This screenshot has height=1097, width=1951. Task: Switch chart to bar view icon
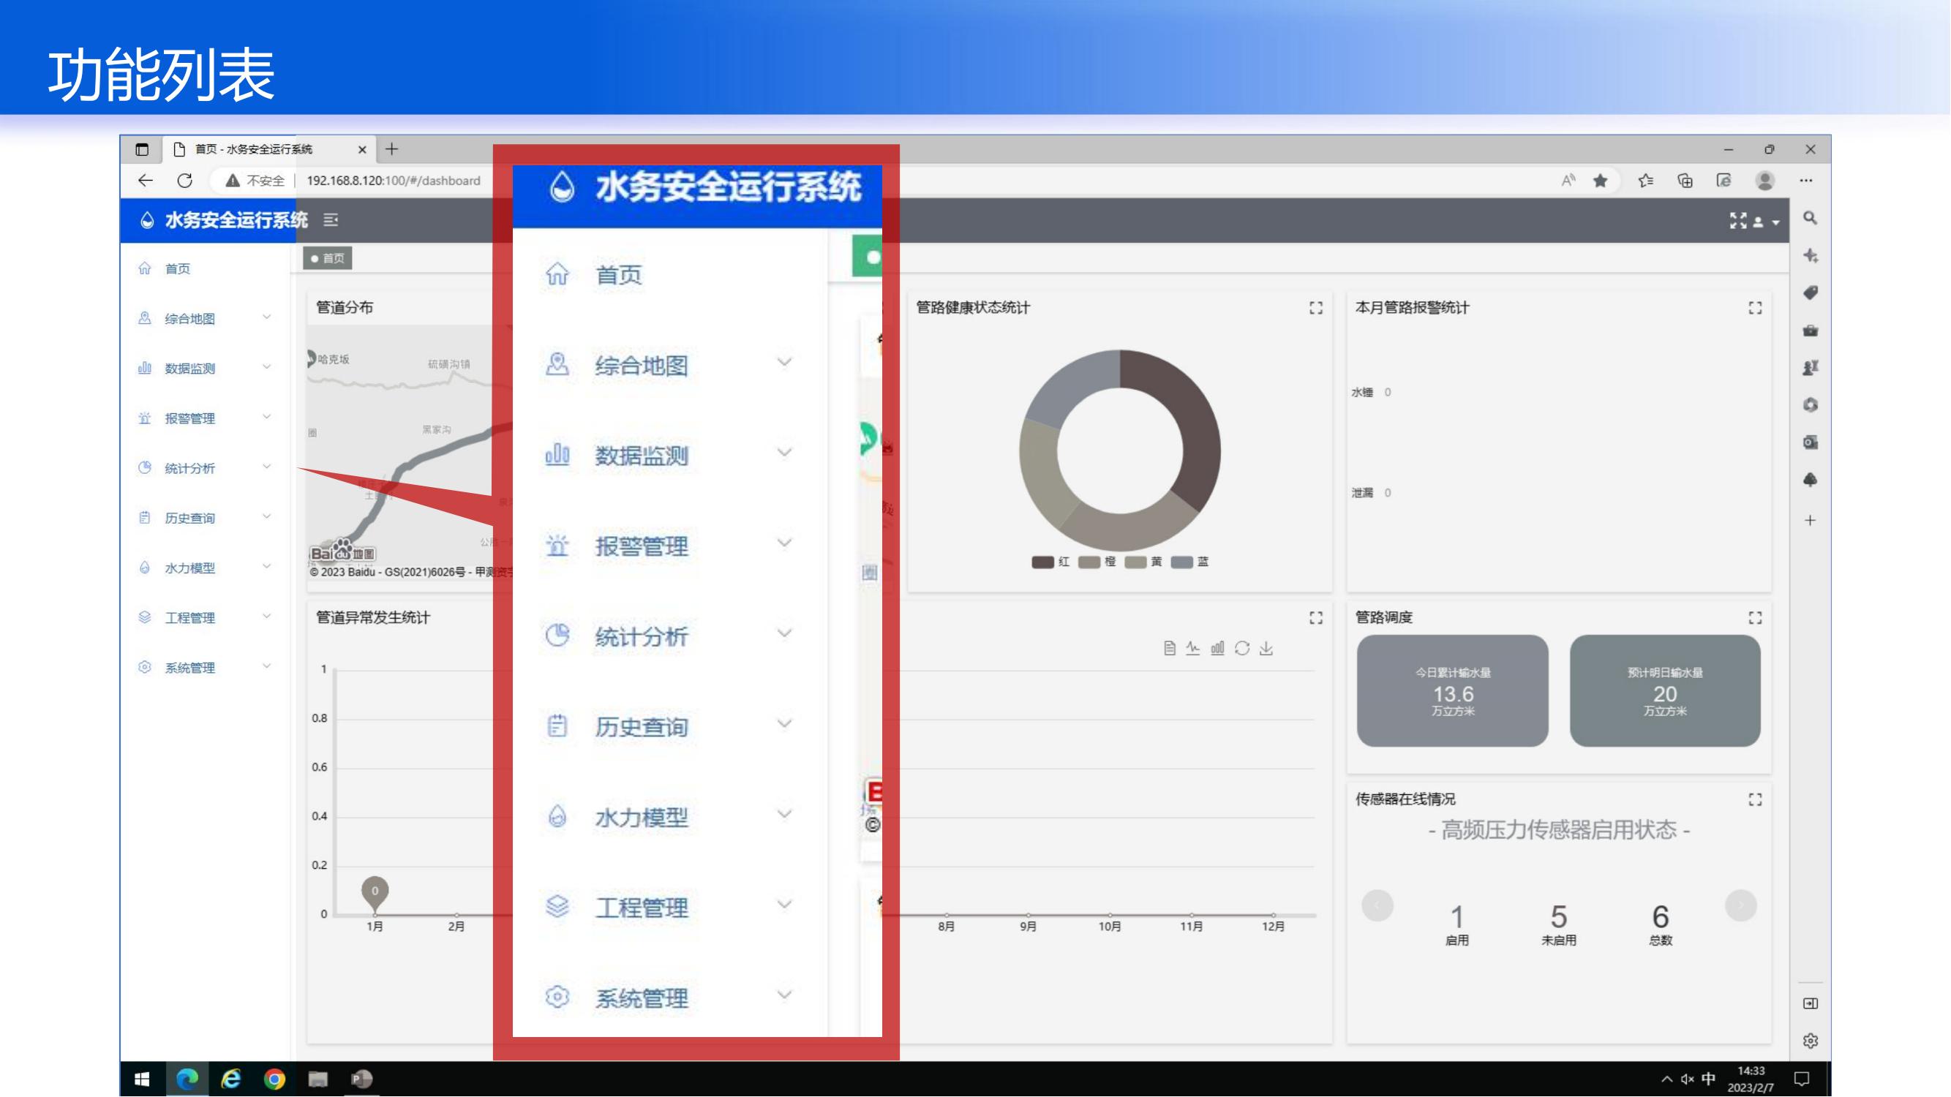coord(1218,649)
